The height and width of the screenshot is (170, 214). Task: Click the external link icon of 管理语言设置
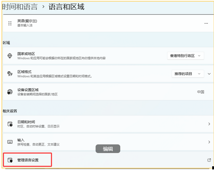(x=209, y=160)
